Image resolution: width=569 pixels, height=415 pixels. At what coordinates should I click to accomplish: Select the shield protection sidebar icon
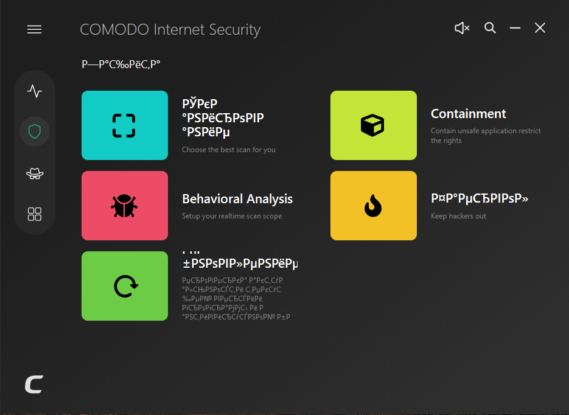tap(35, 131)
